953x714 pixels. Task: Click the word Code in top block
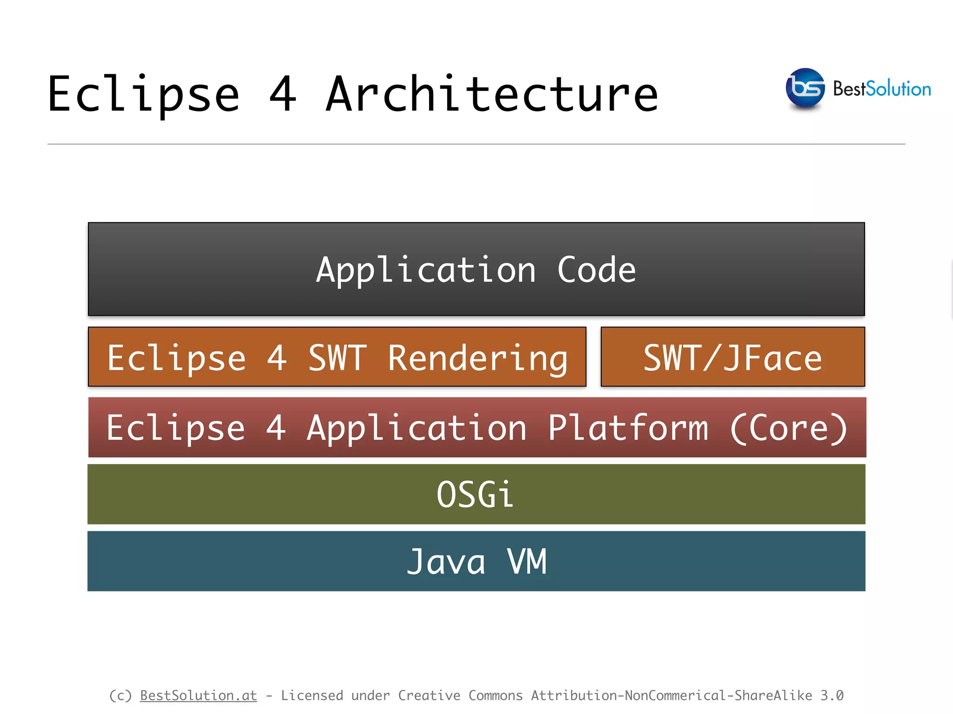597,270
